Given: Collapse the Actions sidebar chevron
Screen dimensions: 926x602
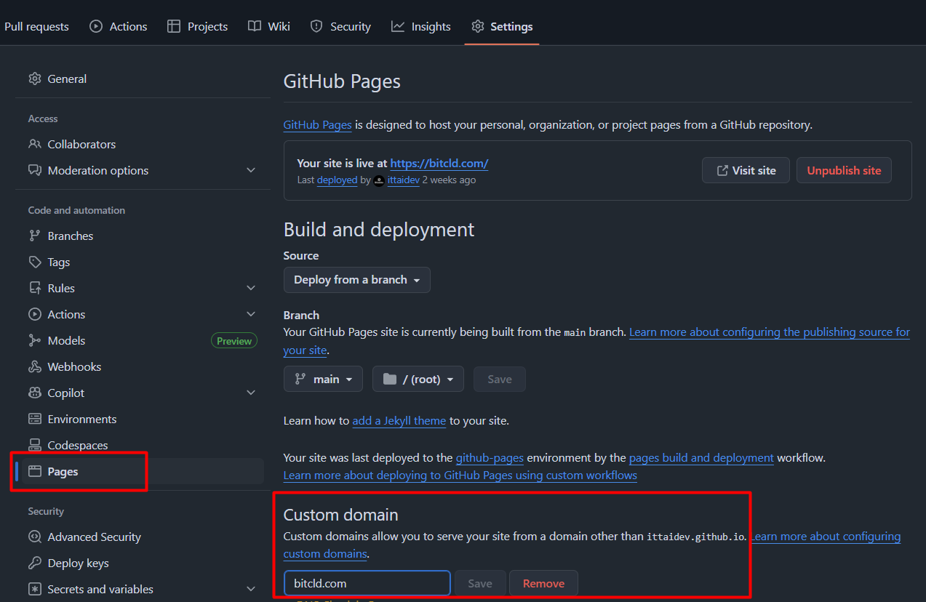Looking at the screenshot, I should click(251, 313).
